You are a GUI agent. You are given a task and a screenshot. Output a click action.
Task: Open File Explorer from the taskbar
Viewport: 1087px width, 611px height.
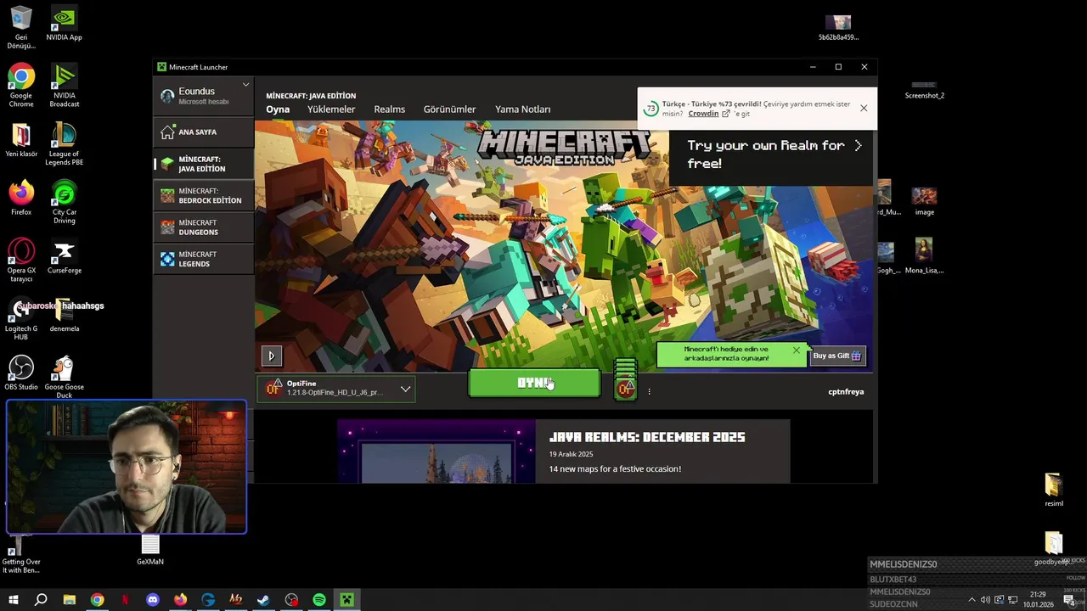[x=70, y=600]
